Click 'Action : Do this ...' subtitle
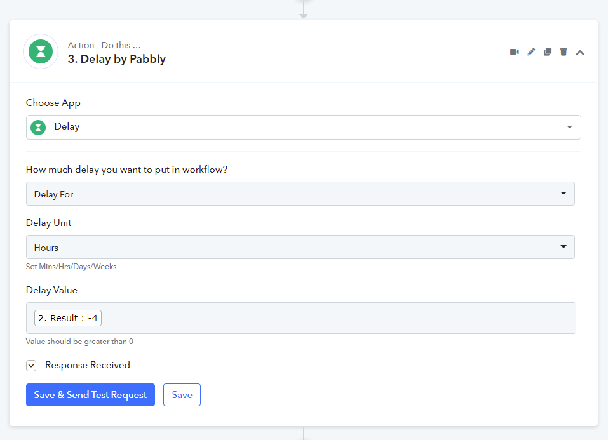 click(x=104, y=45)
